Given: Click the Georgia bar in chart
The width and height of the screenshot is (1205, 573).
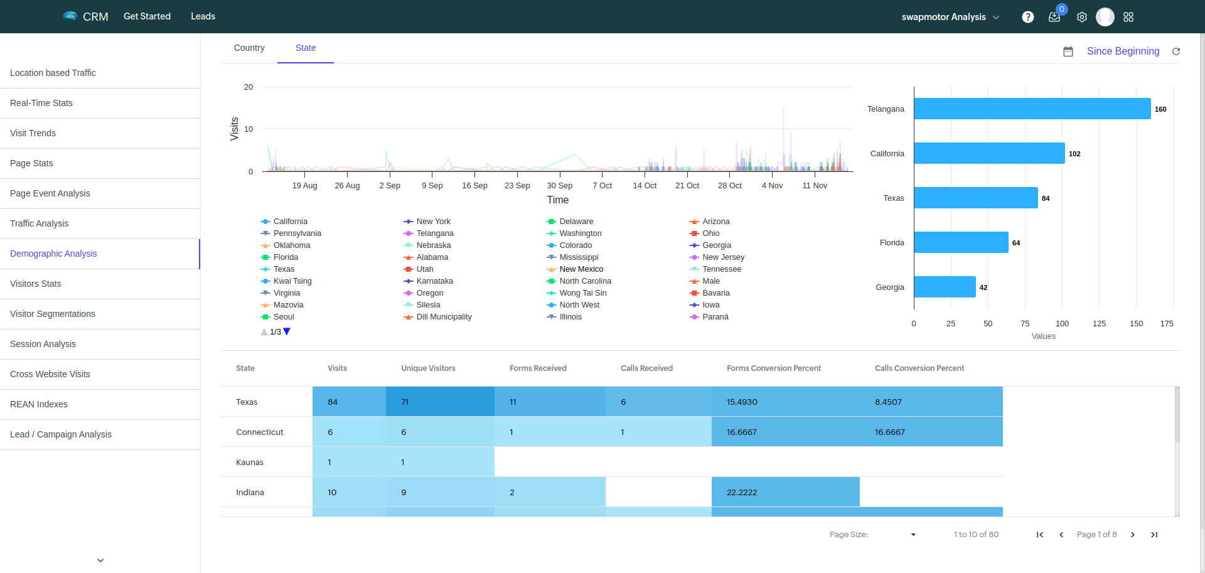Looking at the screenshot, I should pos(945,287).
